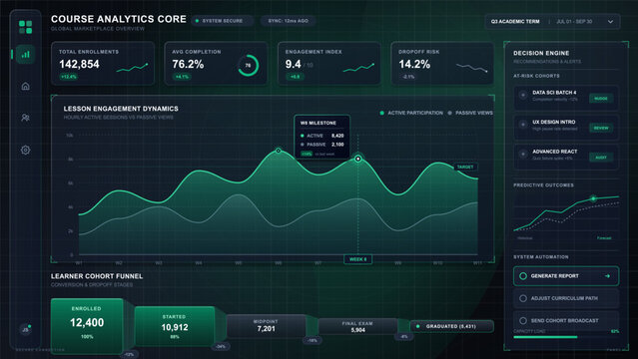Toggle the Active Participation legend series
The width and height of the screenshot is (638, 359).
(x=411, y=113)
